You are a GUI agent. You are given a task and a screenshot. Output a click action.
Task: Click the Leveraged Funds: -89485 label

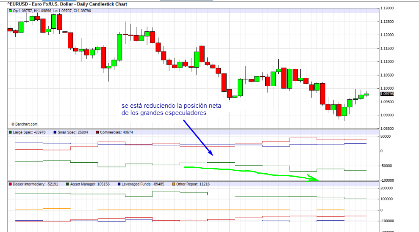[x=143, y=184]
